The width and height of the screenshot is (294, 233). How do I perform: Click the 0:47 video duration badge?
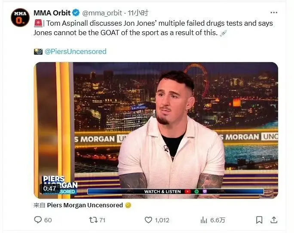50,188
